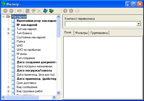144x101 pixels.
Task: Click the horizontal scrollbar right arrow
Action: point(54,97)
